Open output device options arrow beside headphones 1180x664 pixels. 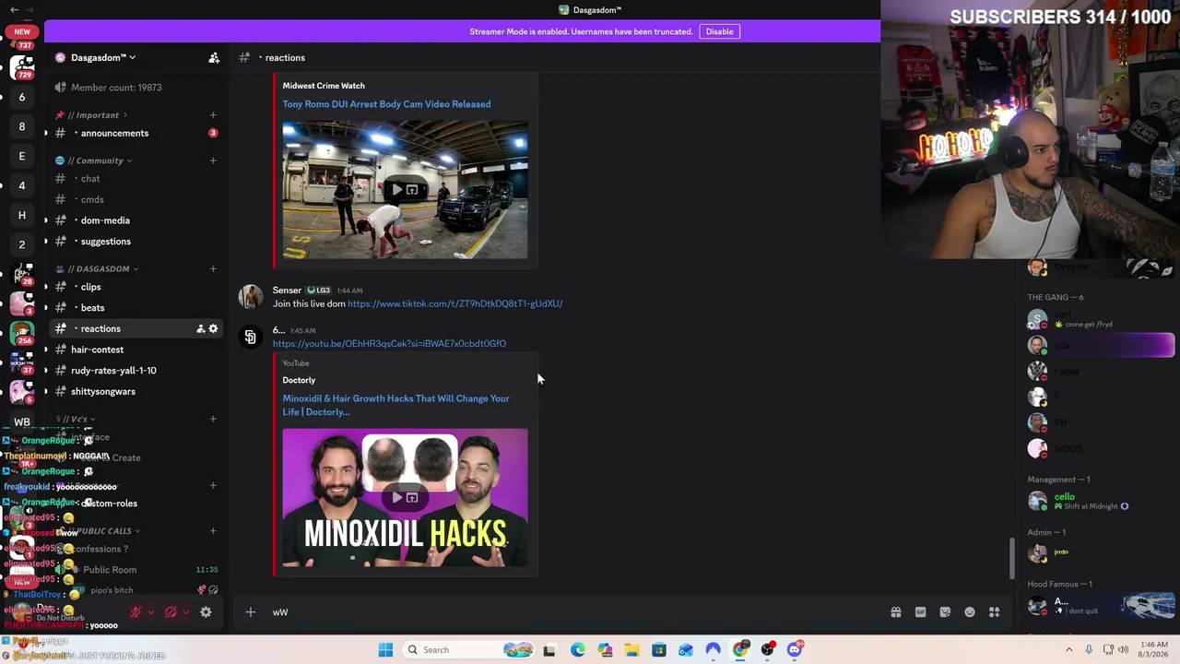(186, 612)
